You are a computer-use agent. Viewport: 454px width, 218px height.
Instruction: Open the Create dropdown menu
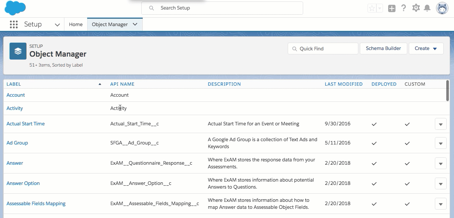click(x=426, y=49)
